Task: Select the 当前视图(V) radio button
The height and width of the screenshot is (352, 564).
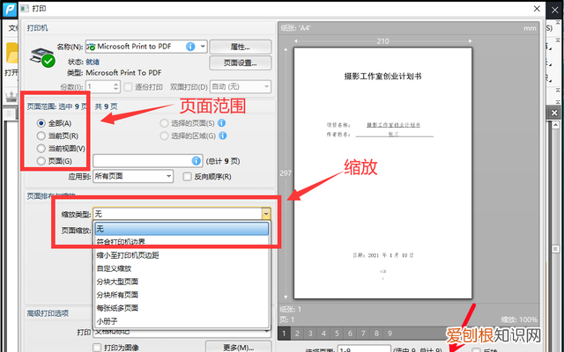Action: 41,149
